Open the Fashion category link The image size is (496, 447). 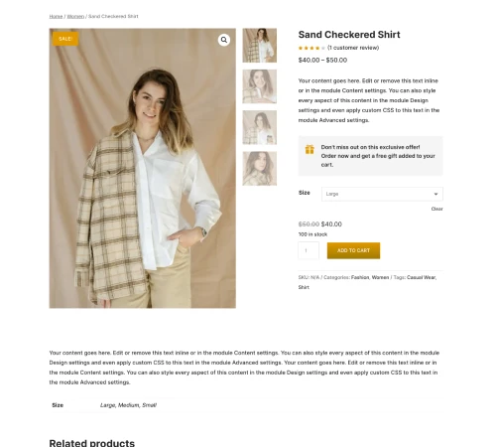click(360, 277)
